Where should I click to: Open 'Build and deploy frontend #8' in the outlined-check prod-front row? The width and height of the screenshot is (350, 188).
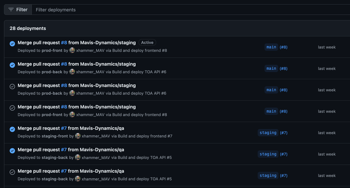tap(139, 115)
